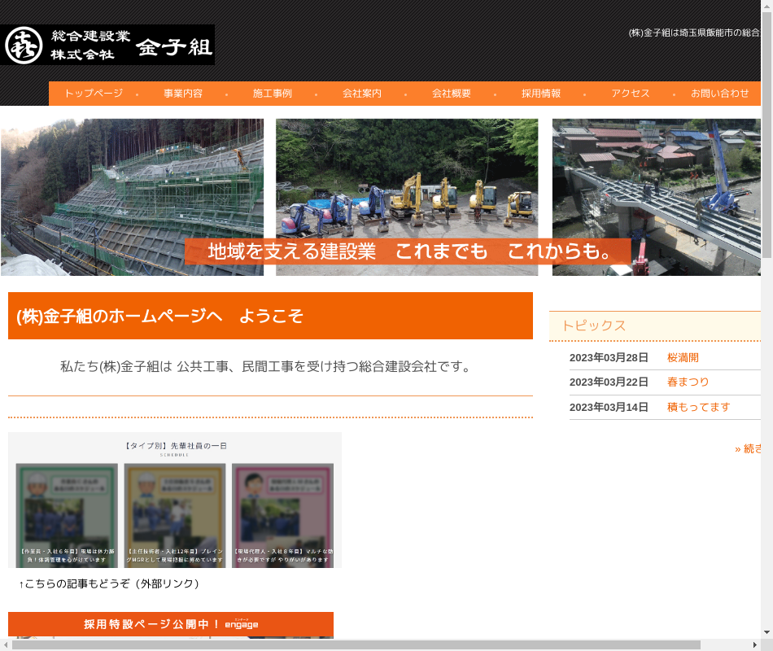
Task: Click the 続き read-more link
Action: (x=748, y=448)
